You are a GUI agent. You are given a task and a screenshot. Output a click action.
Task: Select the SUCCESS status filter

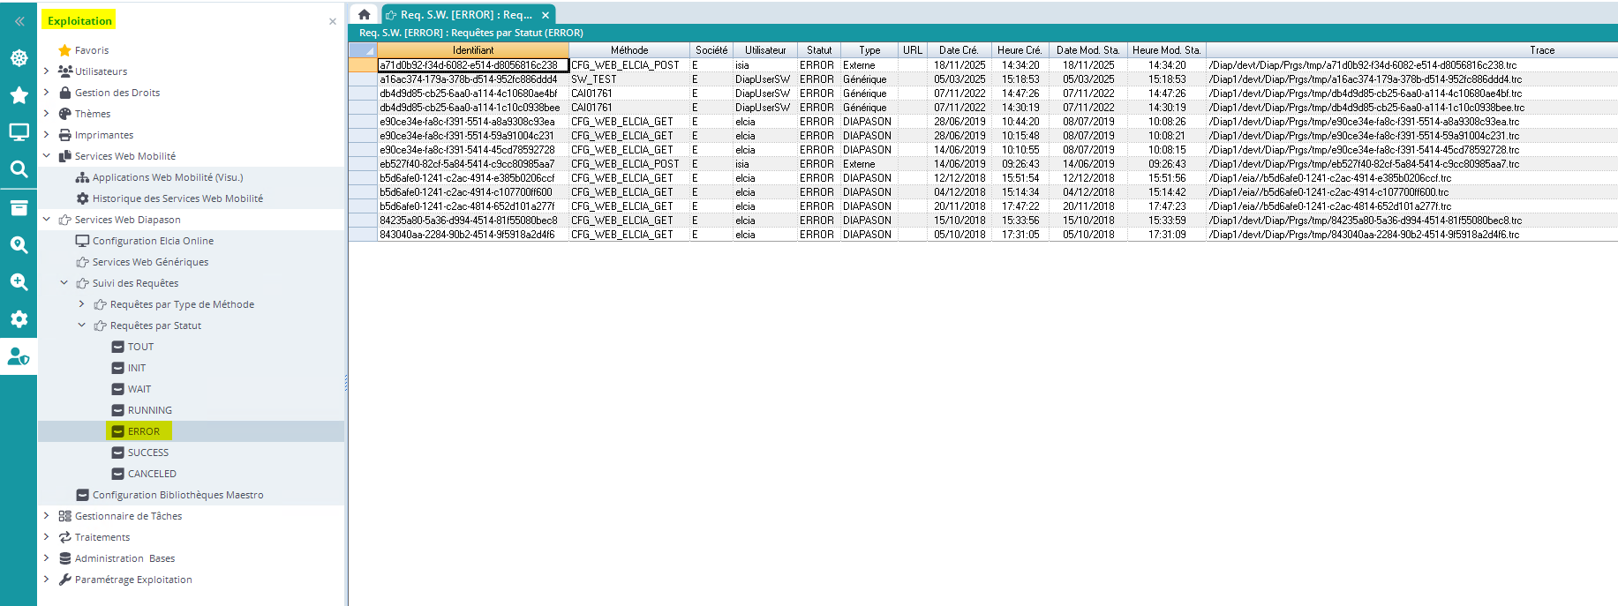[x=147, y=453]
